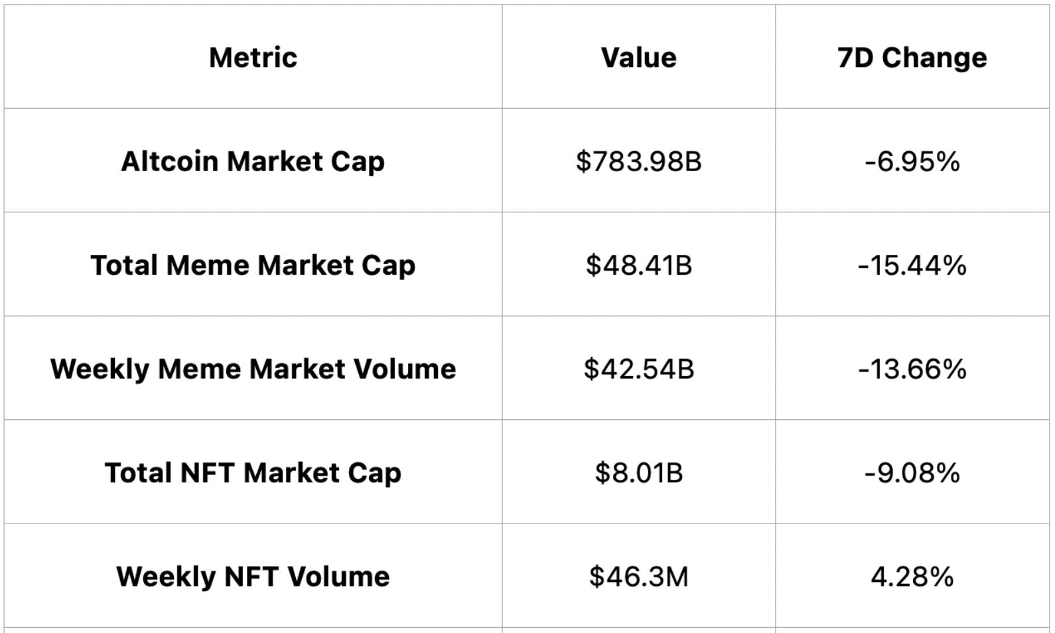The width and height of the screenshot is (1055, 633).
Task: Select the Total Meme Market Cap label
Action: click(x=253, y=265)
